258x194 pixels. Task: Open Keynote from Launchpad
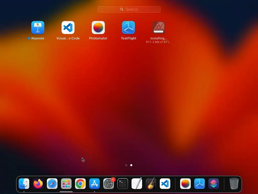point(38,27)
